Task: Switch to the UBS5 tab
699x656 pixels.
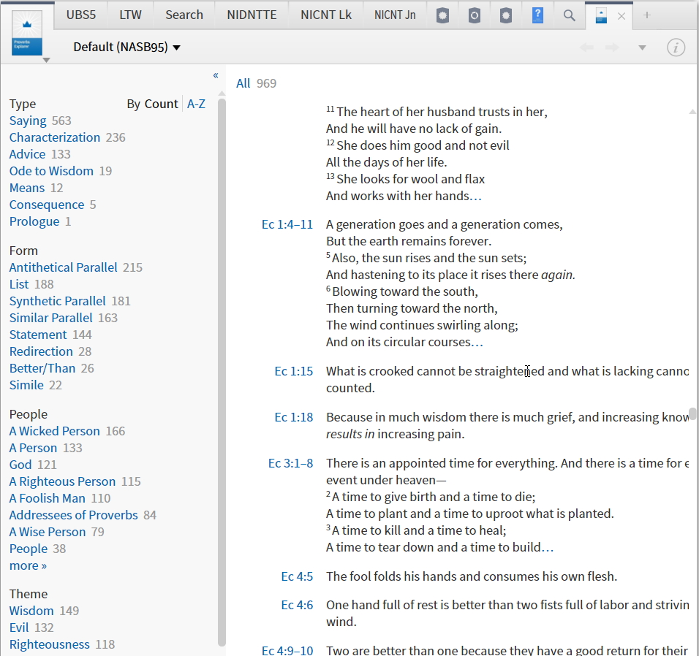Action: pos(80,15)
